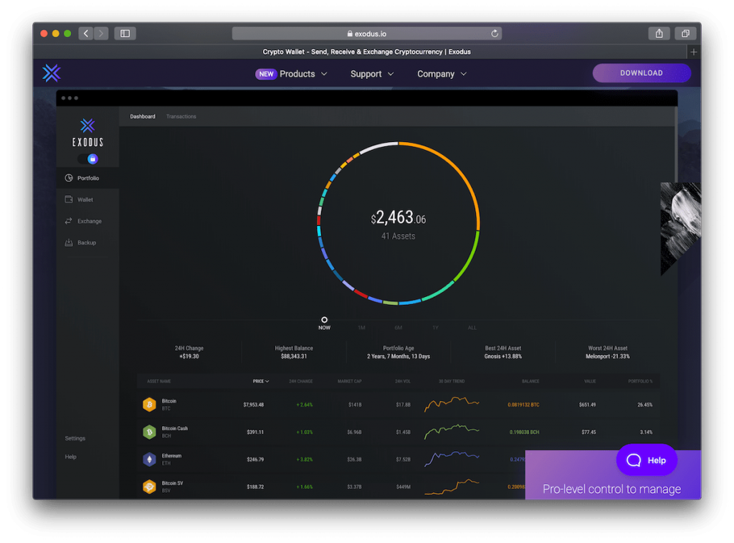This screenshot has height=543, width=734.
Task: Click the padlock icon in the address bar
Action: click(350, 34)
